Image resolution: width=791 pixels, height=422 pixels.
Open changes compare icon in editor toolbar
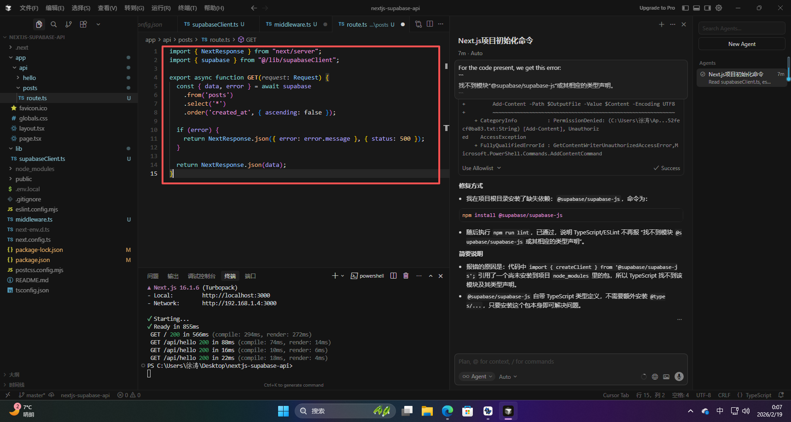coord(419,24)
